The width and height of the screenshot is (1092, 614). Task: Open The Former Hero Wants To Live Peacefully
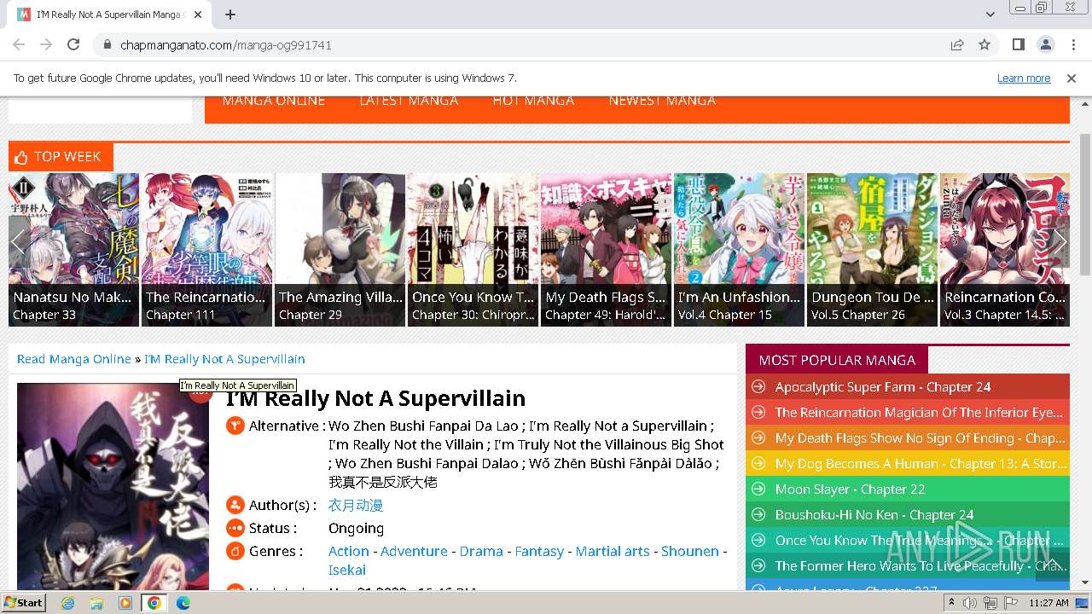pos(921,566)
